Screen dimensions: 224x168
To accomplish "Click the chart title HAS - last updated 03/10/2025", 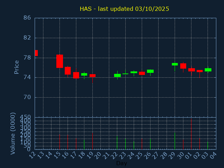I will (124, 9).
